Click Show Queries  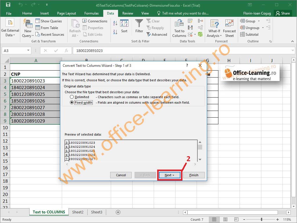pyautogui.click(x=49, y=21)
